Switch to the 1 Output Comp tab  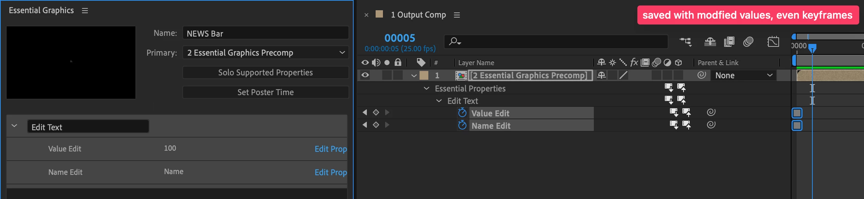[418, 15]
